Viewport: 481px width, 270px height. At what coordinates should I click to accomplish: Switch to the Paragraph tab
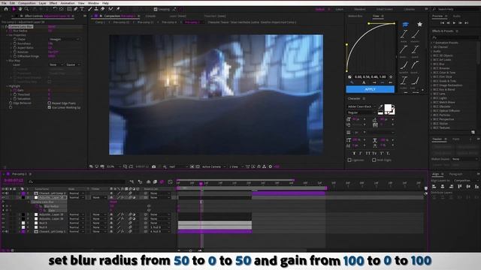click(455, 174)
